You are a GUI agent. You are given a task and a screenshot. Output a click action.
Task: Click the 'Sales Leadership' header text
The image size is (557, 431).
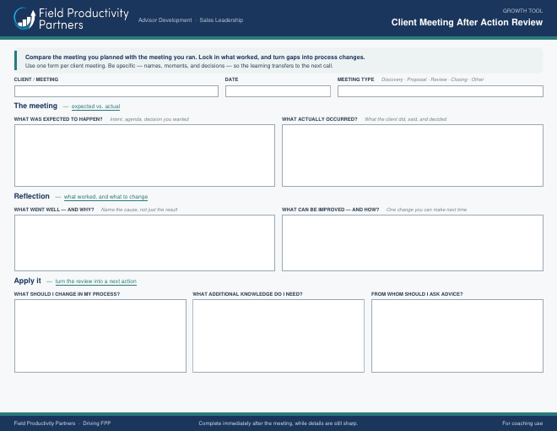click(221, 20)
